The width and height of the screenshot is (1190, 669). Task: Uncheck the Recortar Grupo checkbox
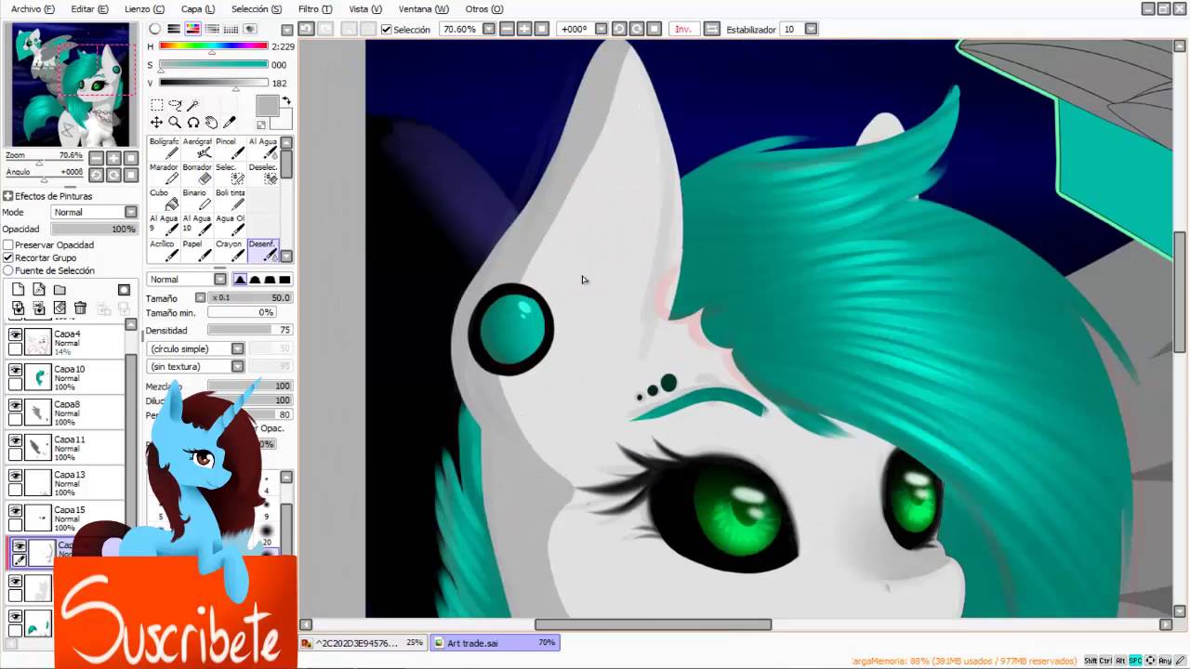coord(8,258)
